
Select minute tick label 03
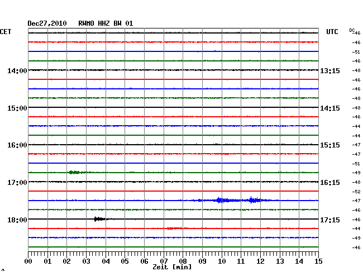pyautogui.click(x=86, y=261)
